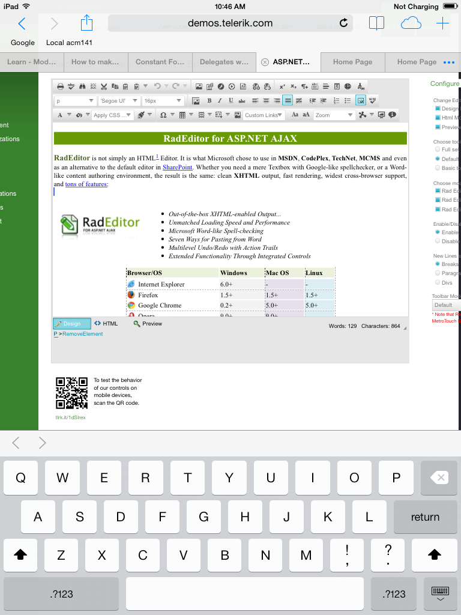Open the Custom Links dropdown
This screenshot has height=615, width=461.
(x=264, y=115)
